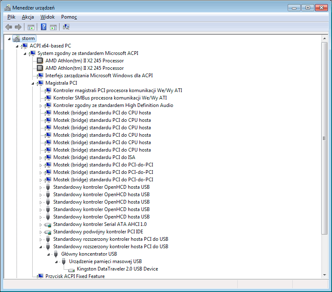Expand Mostek standardu PCI do ISA
The height and width of the screenshot is (292, 332).
point(41,158)
